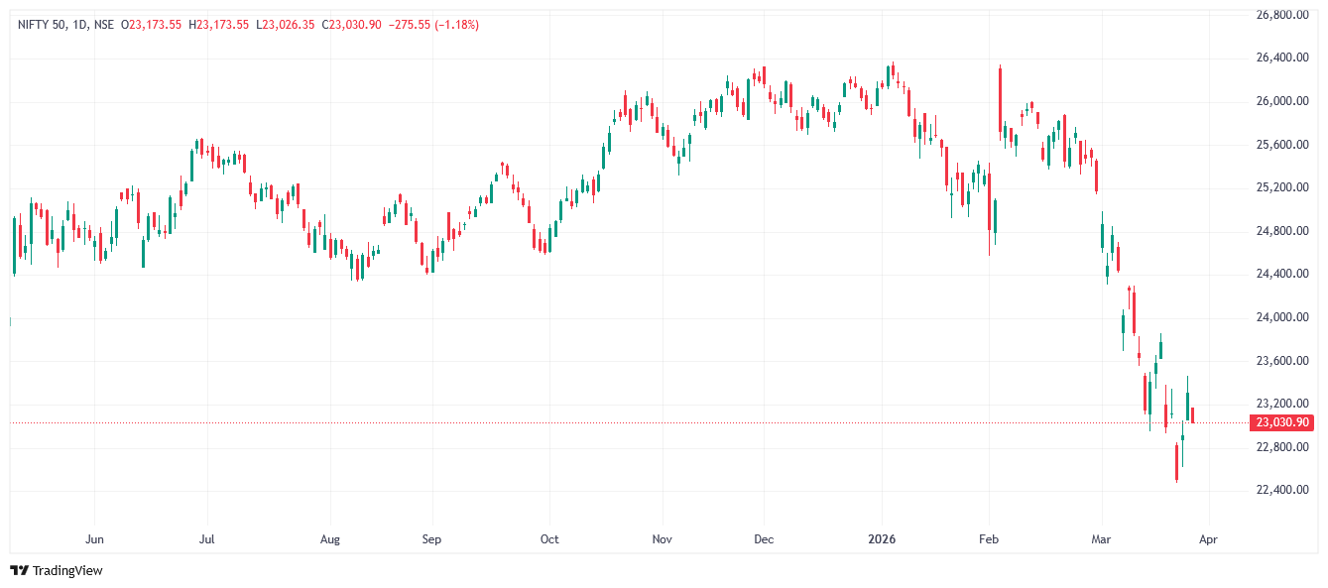Select the Oct label on time axis
Image resolution: width=1328 pixels, height=588 pixels.
point(549,539)
